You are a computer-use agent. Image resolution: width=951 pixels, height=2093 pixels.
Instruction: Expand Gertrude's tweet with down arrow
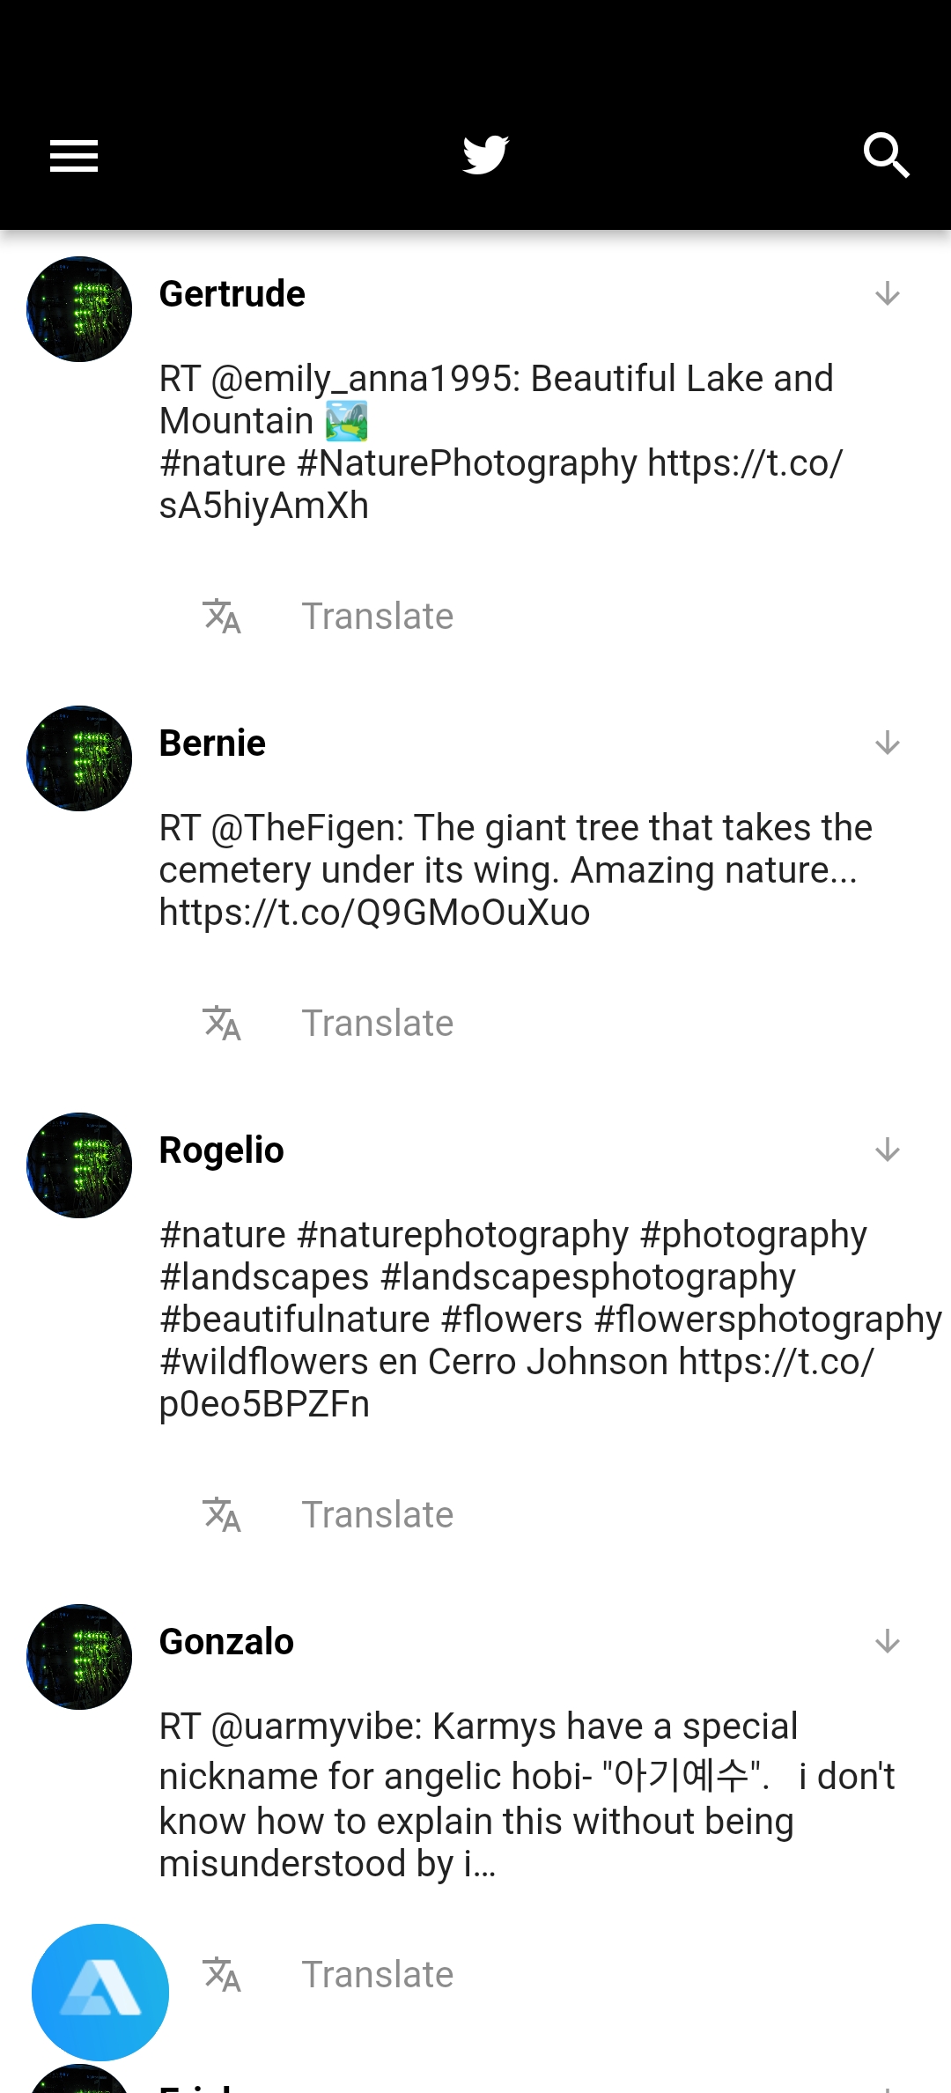click(x=888, y=293)
